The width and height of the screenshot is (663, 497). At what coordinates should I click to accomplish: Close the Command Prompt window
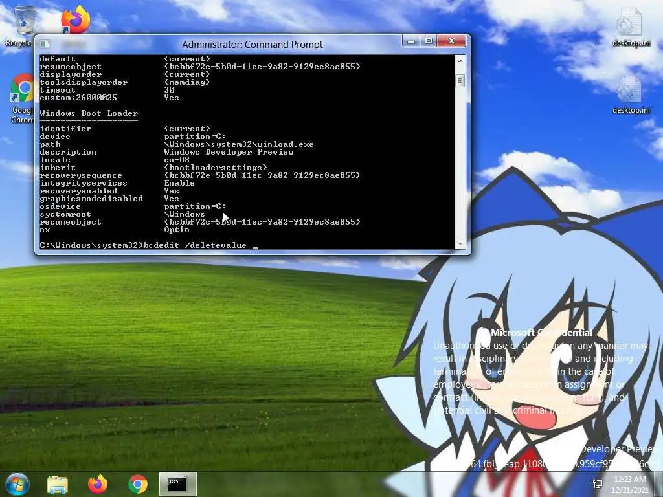click(451, 41)
